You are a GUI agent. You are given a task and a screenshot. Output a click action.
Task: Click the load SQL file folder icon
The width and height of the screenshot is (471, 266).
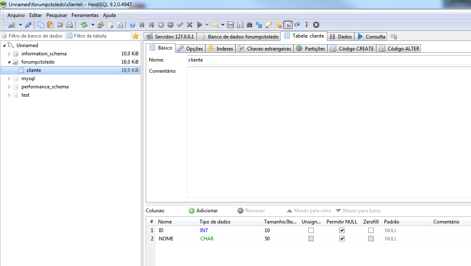tap(215, 25)
